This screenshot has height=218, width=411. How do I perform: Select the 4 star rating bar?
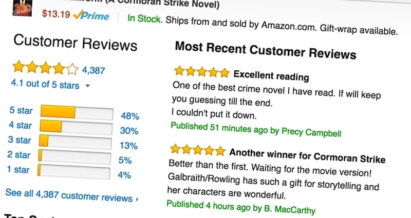click(x=76, y=127)
